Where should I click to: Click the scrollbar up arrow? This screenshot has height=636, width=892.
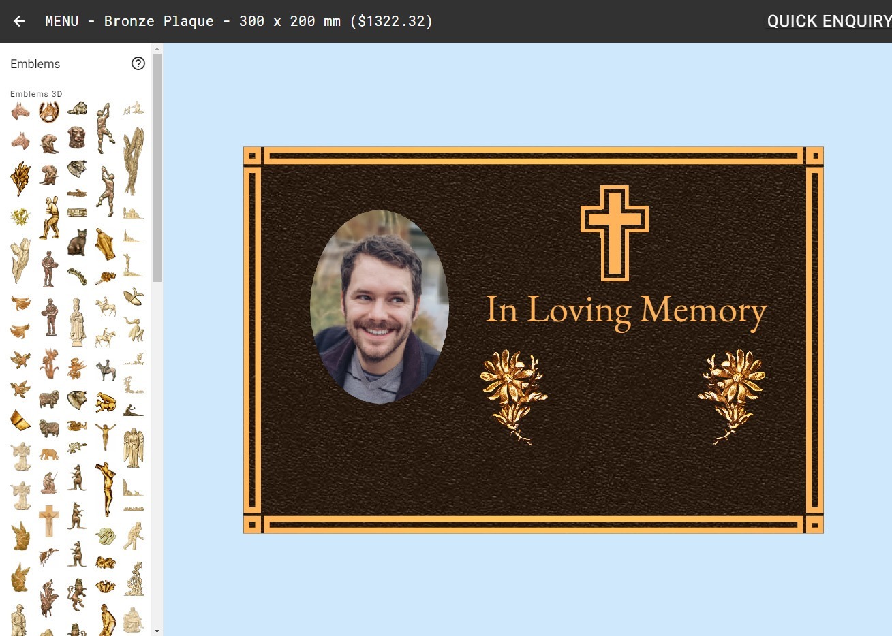pos(157,49)
